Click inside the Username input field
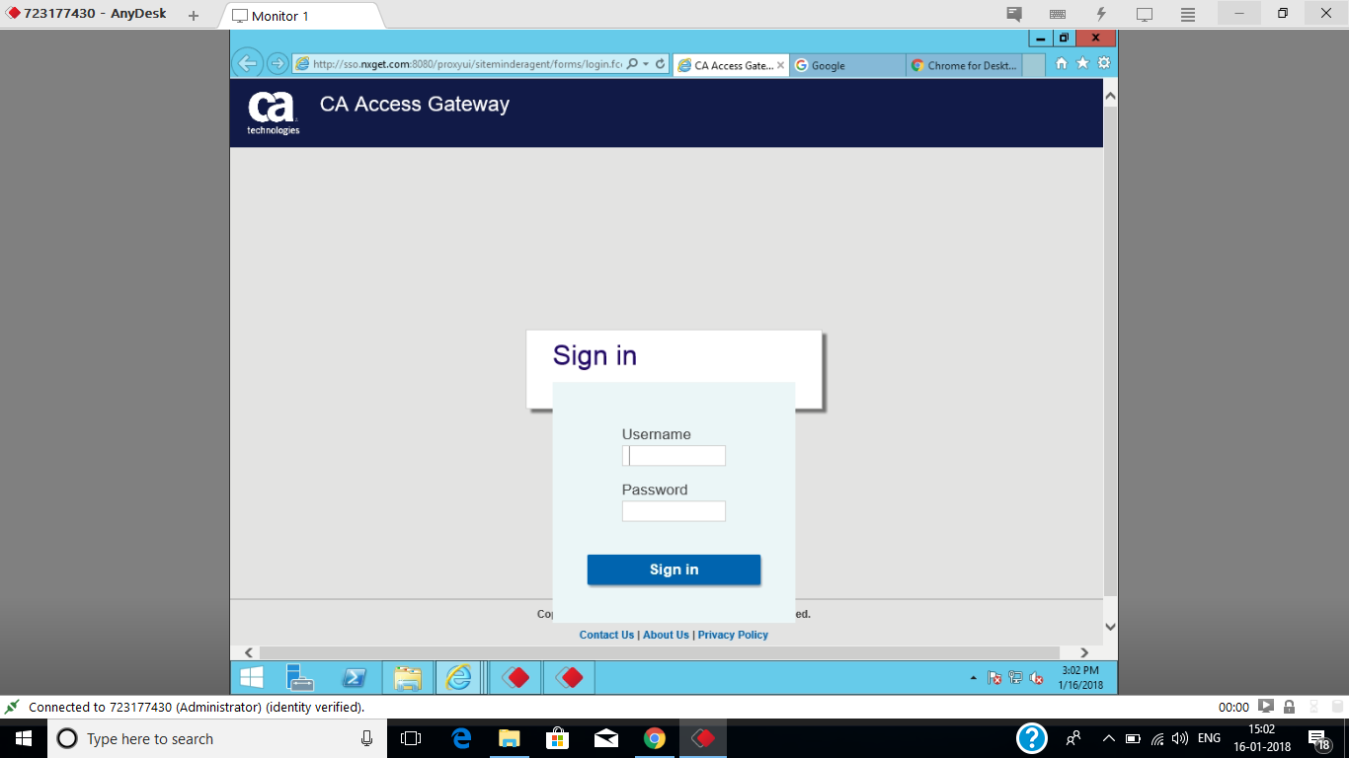Image resolution: width=1349 pixels, height=758 pixels. pyautogui.click(x=674, y=455)
